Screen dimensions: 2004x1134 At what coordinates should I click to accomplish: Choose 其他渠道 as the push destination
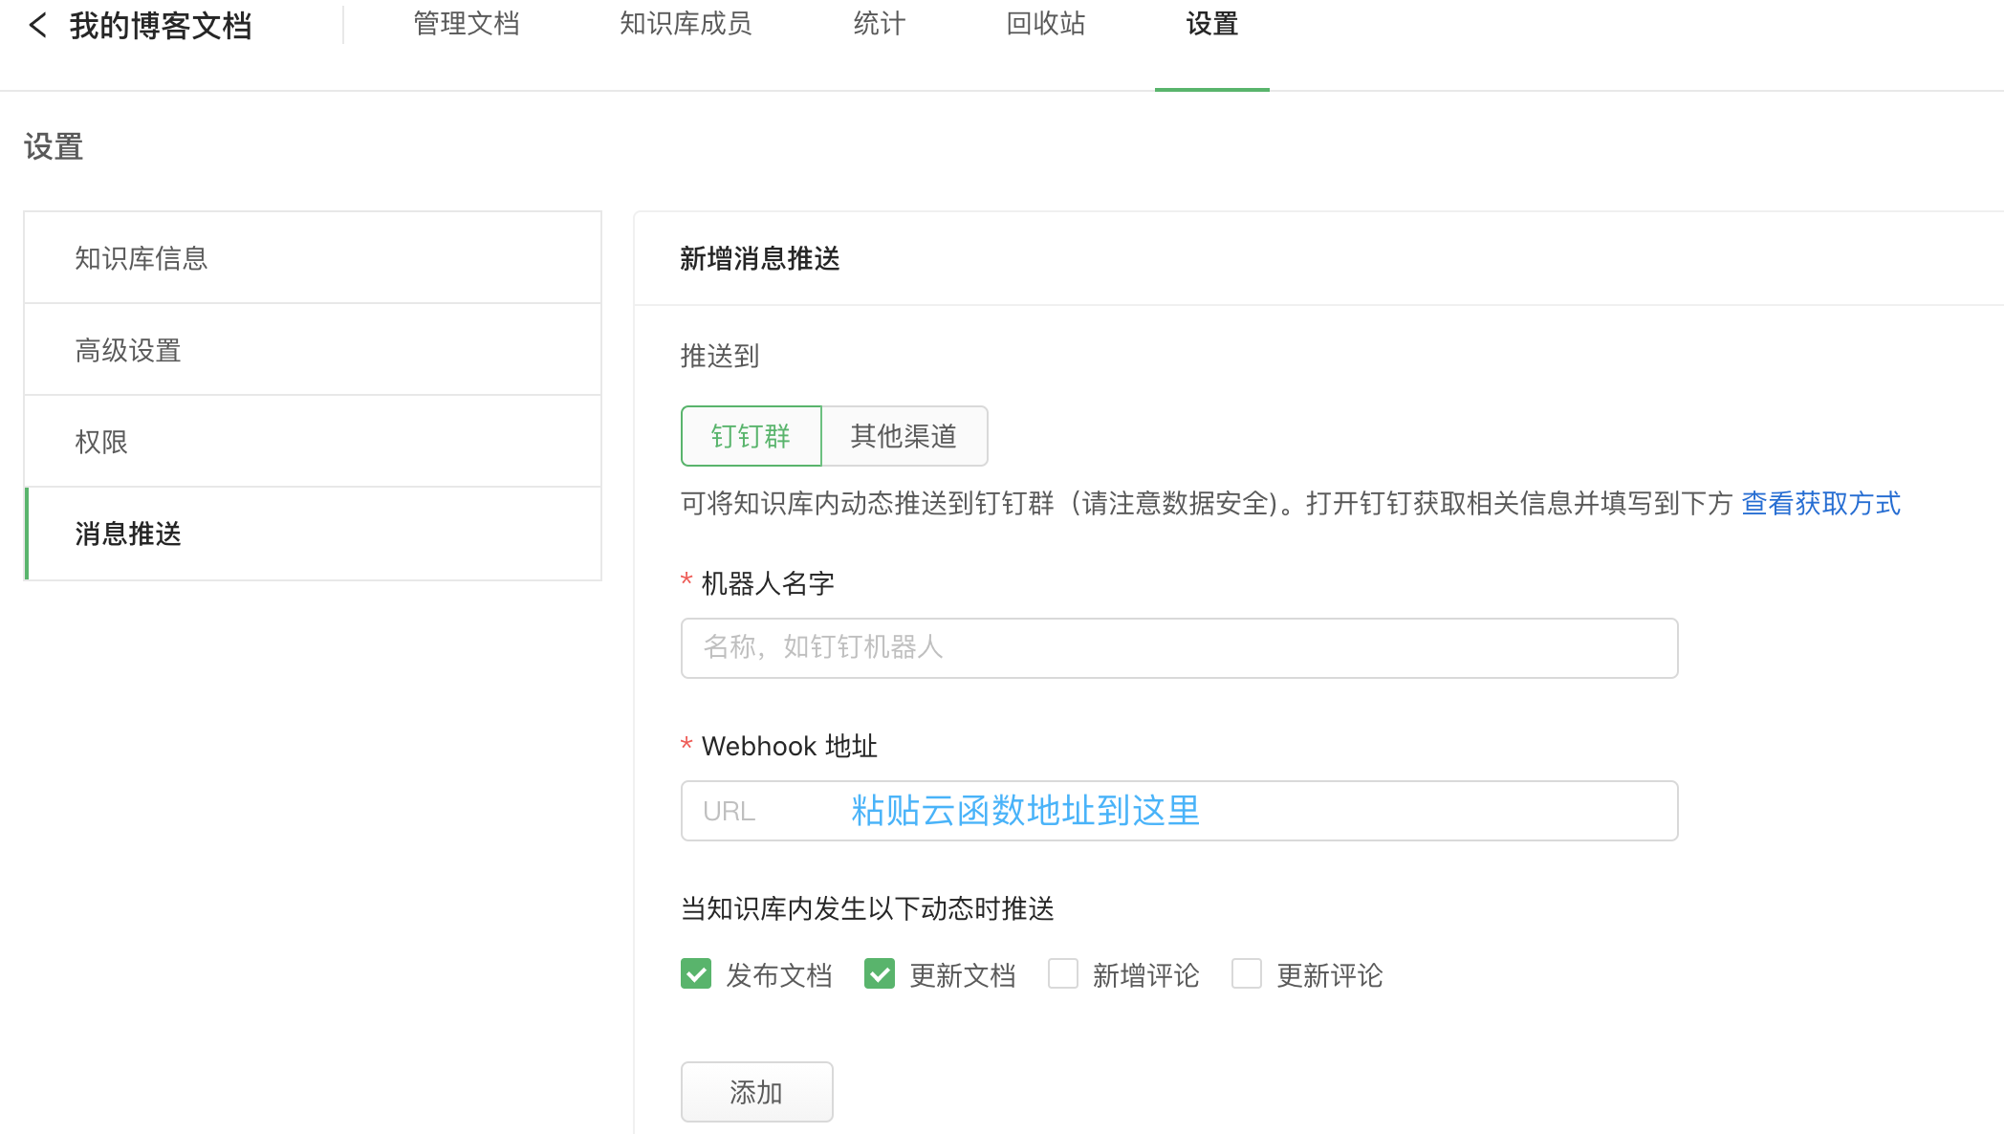904,436
